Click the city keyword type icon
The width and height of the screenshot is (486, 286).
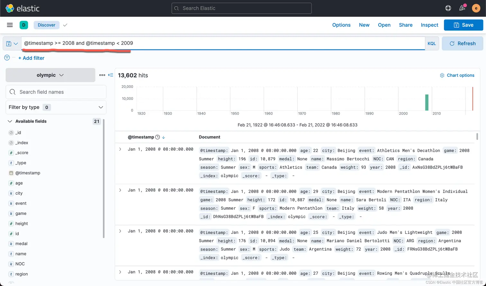click(11, 193)
